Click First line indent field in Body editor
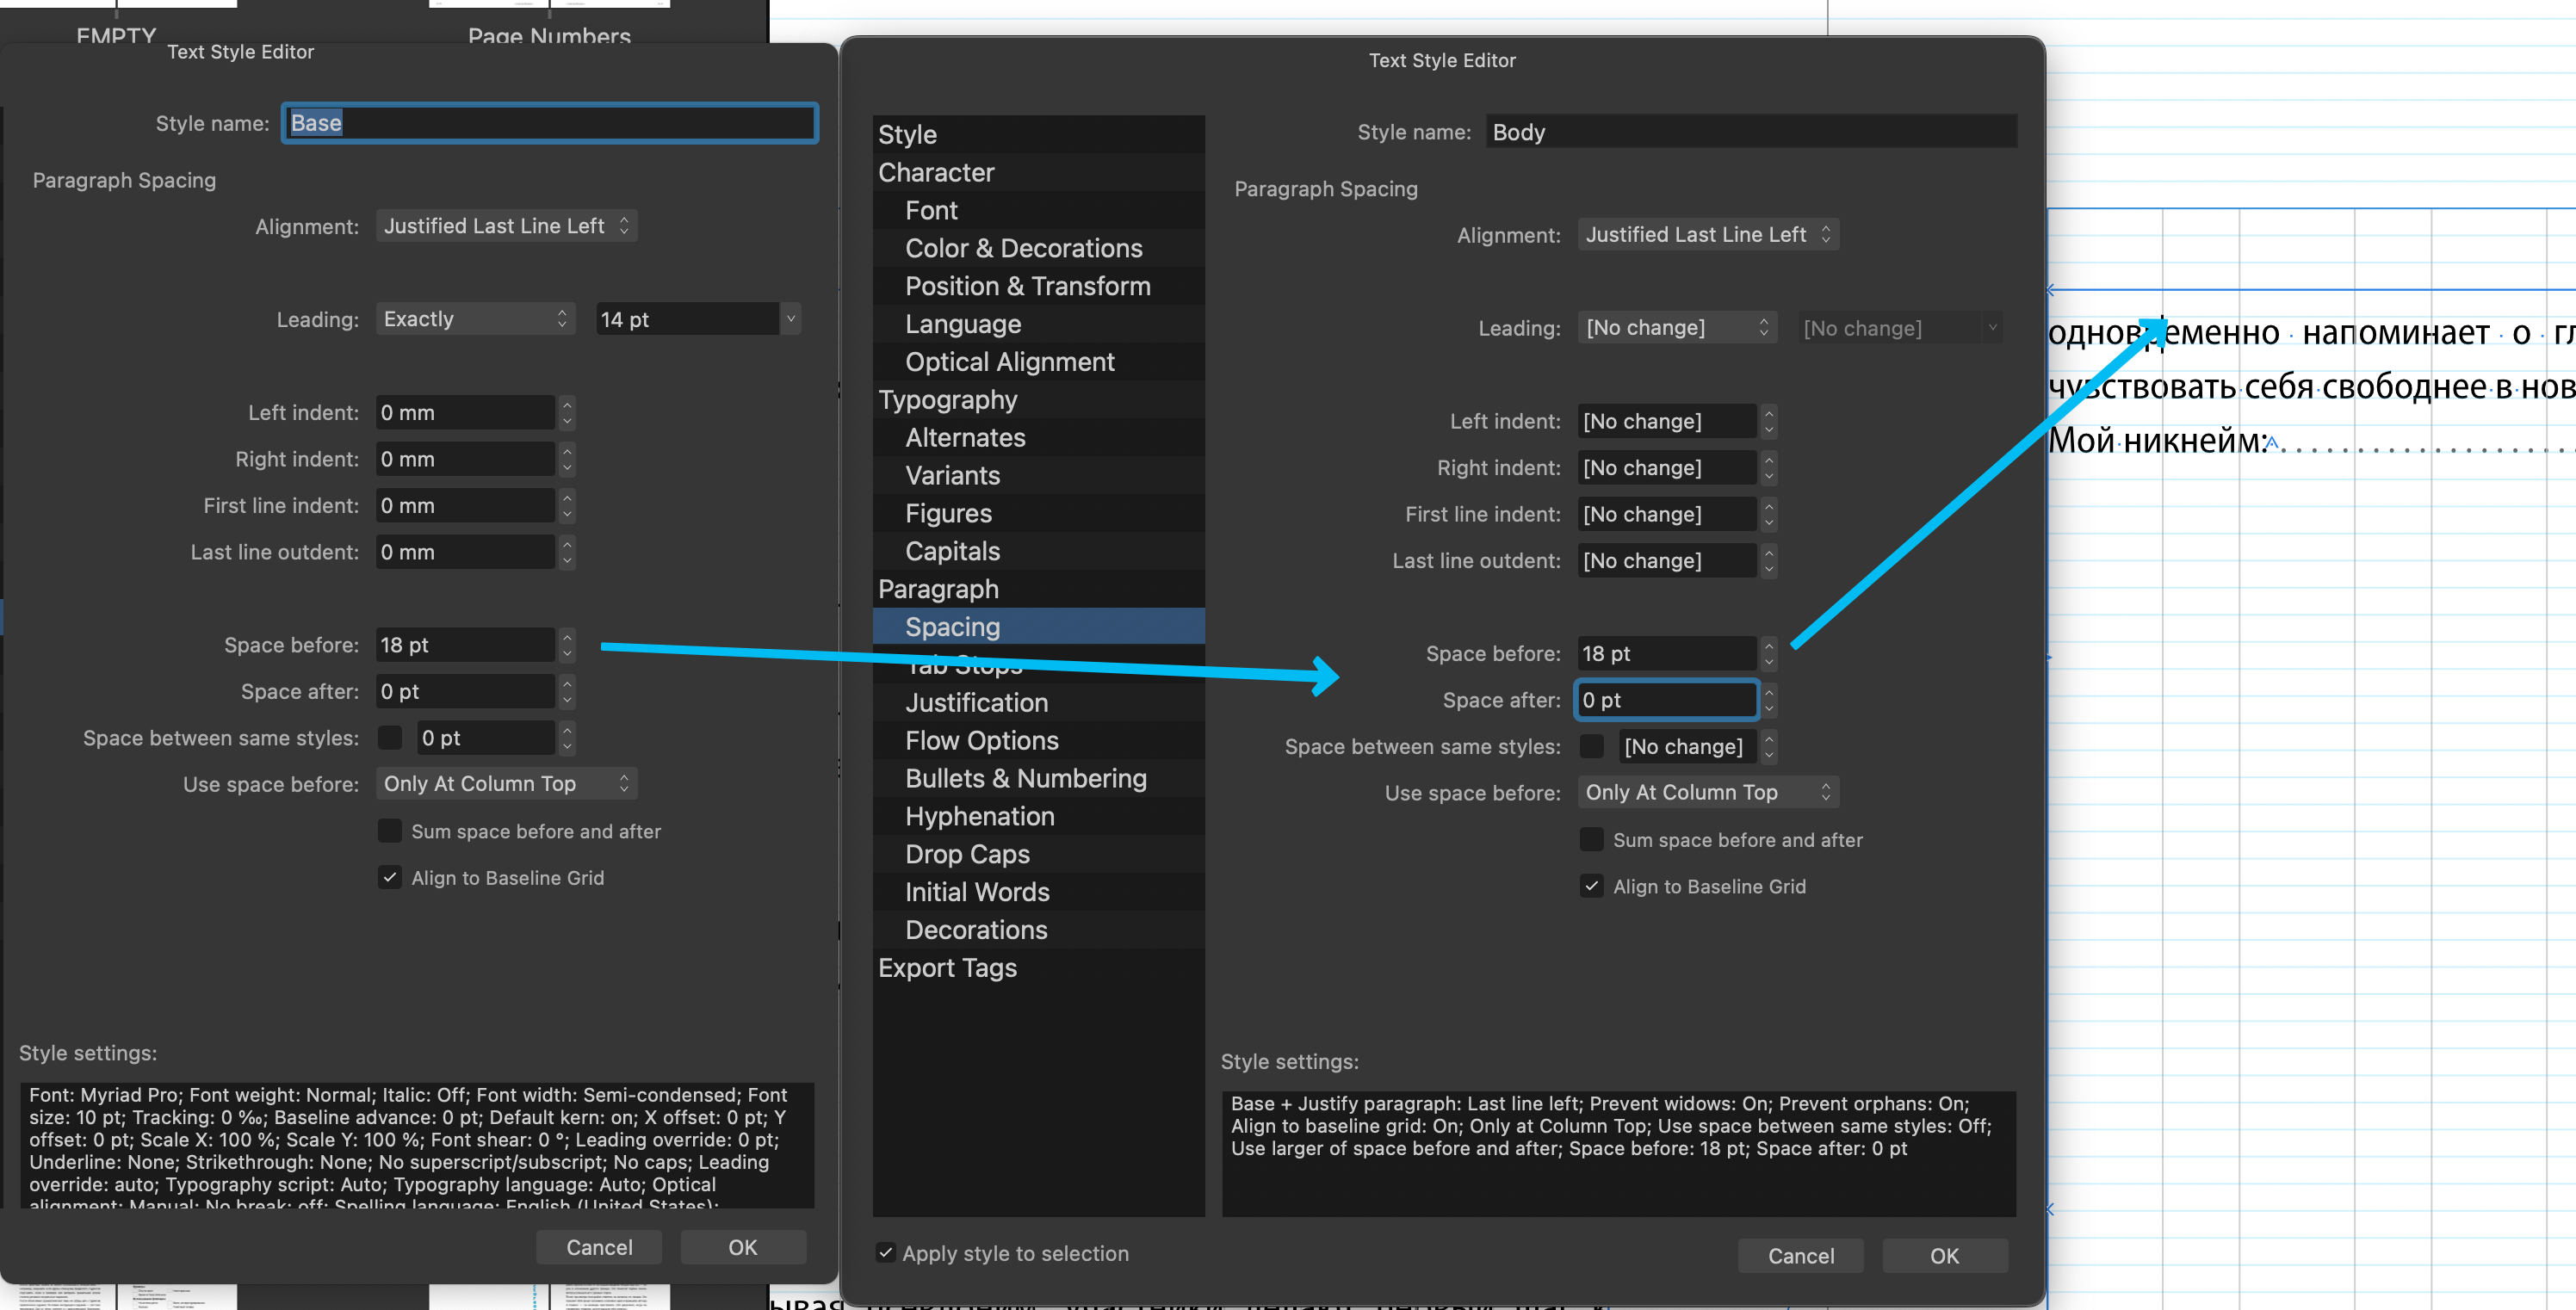The height and width of the screenshot is (1310, 2576). click(1666, 514)
